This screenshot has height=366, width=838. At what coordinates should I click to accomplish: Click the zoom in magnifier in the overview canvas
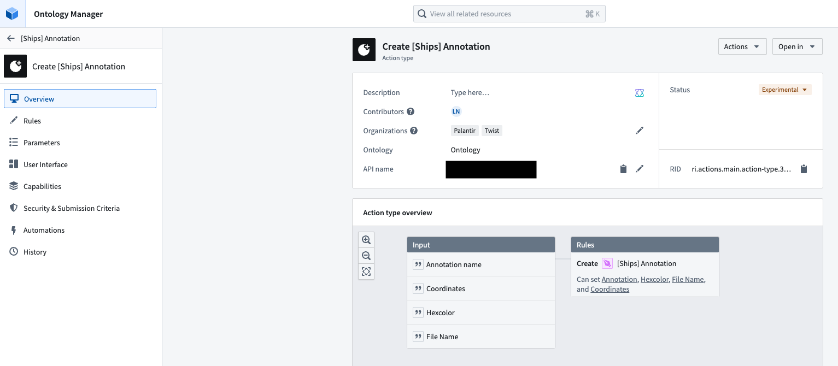[x=366, y=239]
